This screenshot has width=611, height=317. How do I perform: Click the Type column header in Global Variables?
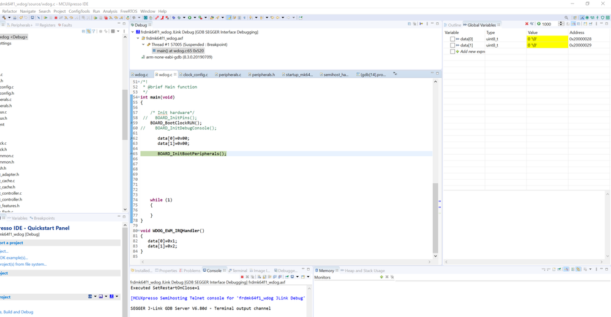pyautogui.click(x=490, y=32)
